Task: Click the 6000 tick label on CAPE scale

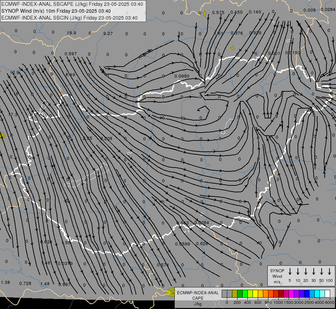Action: pos(330,302)
